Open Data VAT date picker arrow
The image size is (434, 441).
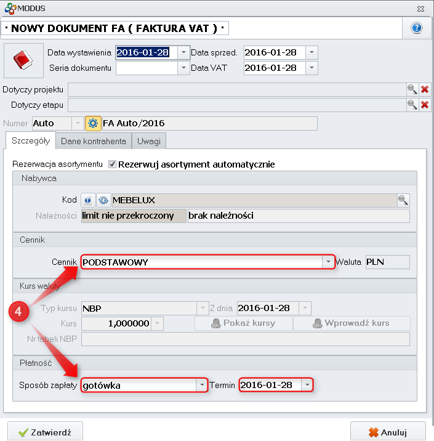tap(311, 68)
